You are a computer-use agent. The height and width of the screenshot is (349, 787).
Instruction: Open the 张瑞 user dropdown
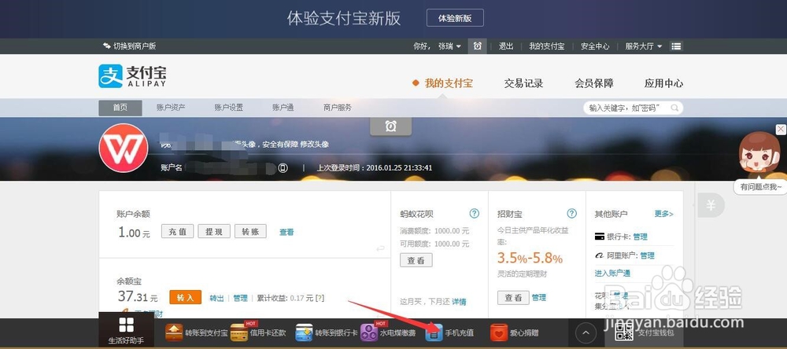(x=449, y=46)
